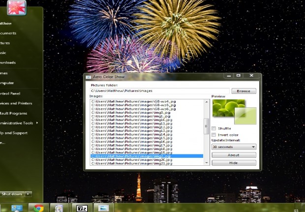
Task: Open the first pinned taskbar program
Action: (x=17, y=208)
